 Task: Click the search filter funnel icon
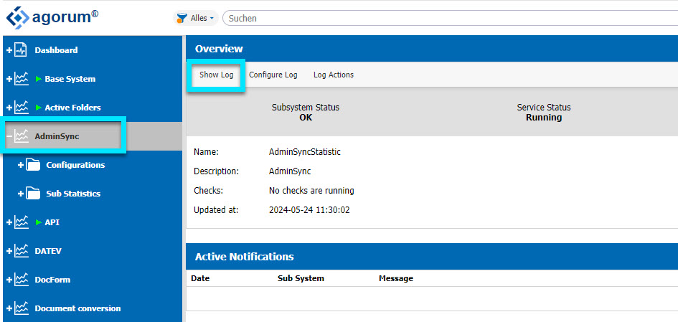point(182,18)
